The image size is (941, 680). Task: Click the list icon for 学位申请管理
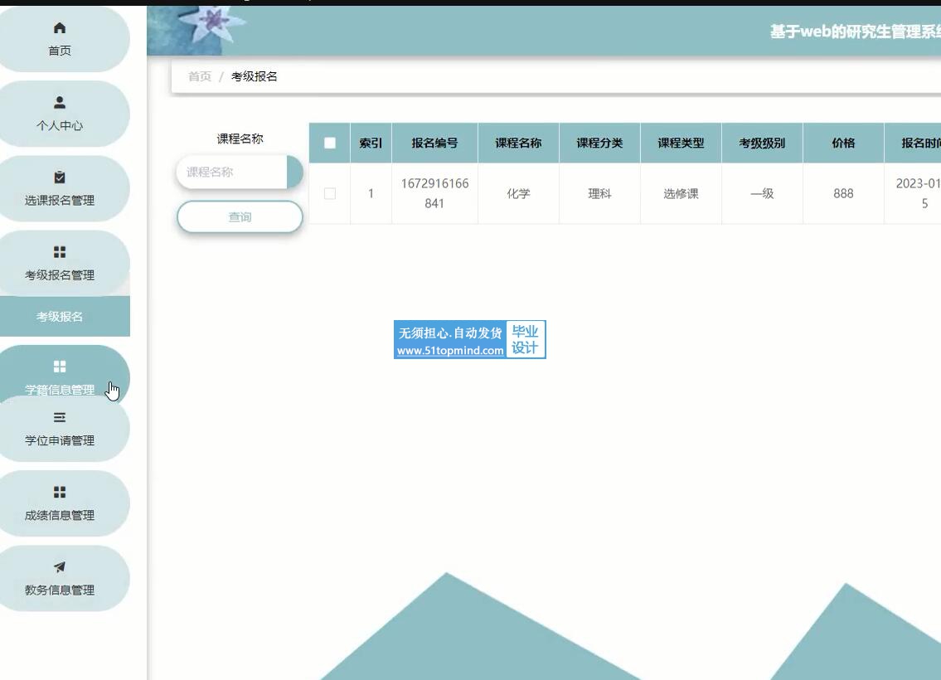[60, 417]
